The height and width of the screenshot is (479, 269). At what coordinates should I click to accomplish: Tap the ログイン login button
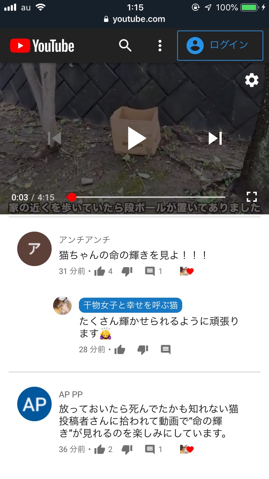point(220,45)
